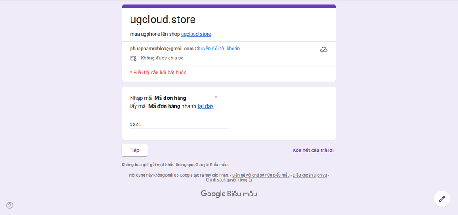Screen dimensions: 458x215
Task: Click the 'Không được chia sẻ' text
Action: (162, 58)
